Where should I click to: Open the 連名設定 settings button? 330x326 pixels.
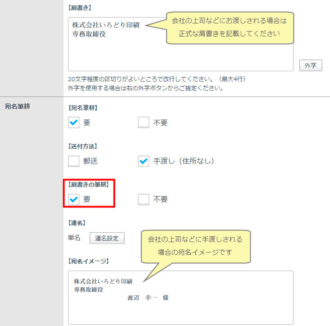tap(107, 239)
